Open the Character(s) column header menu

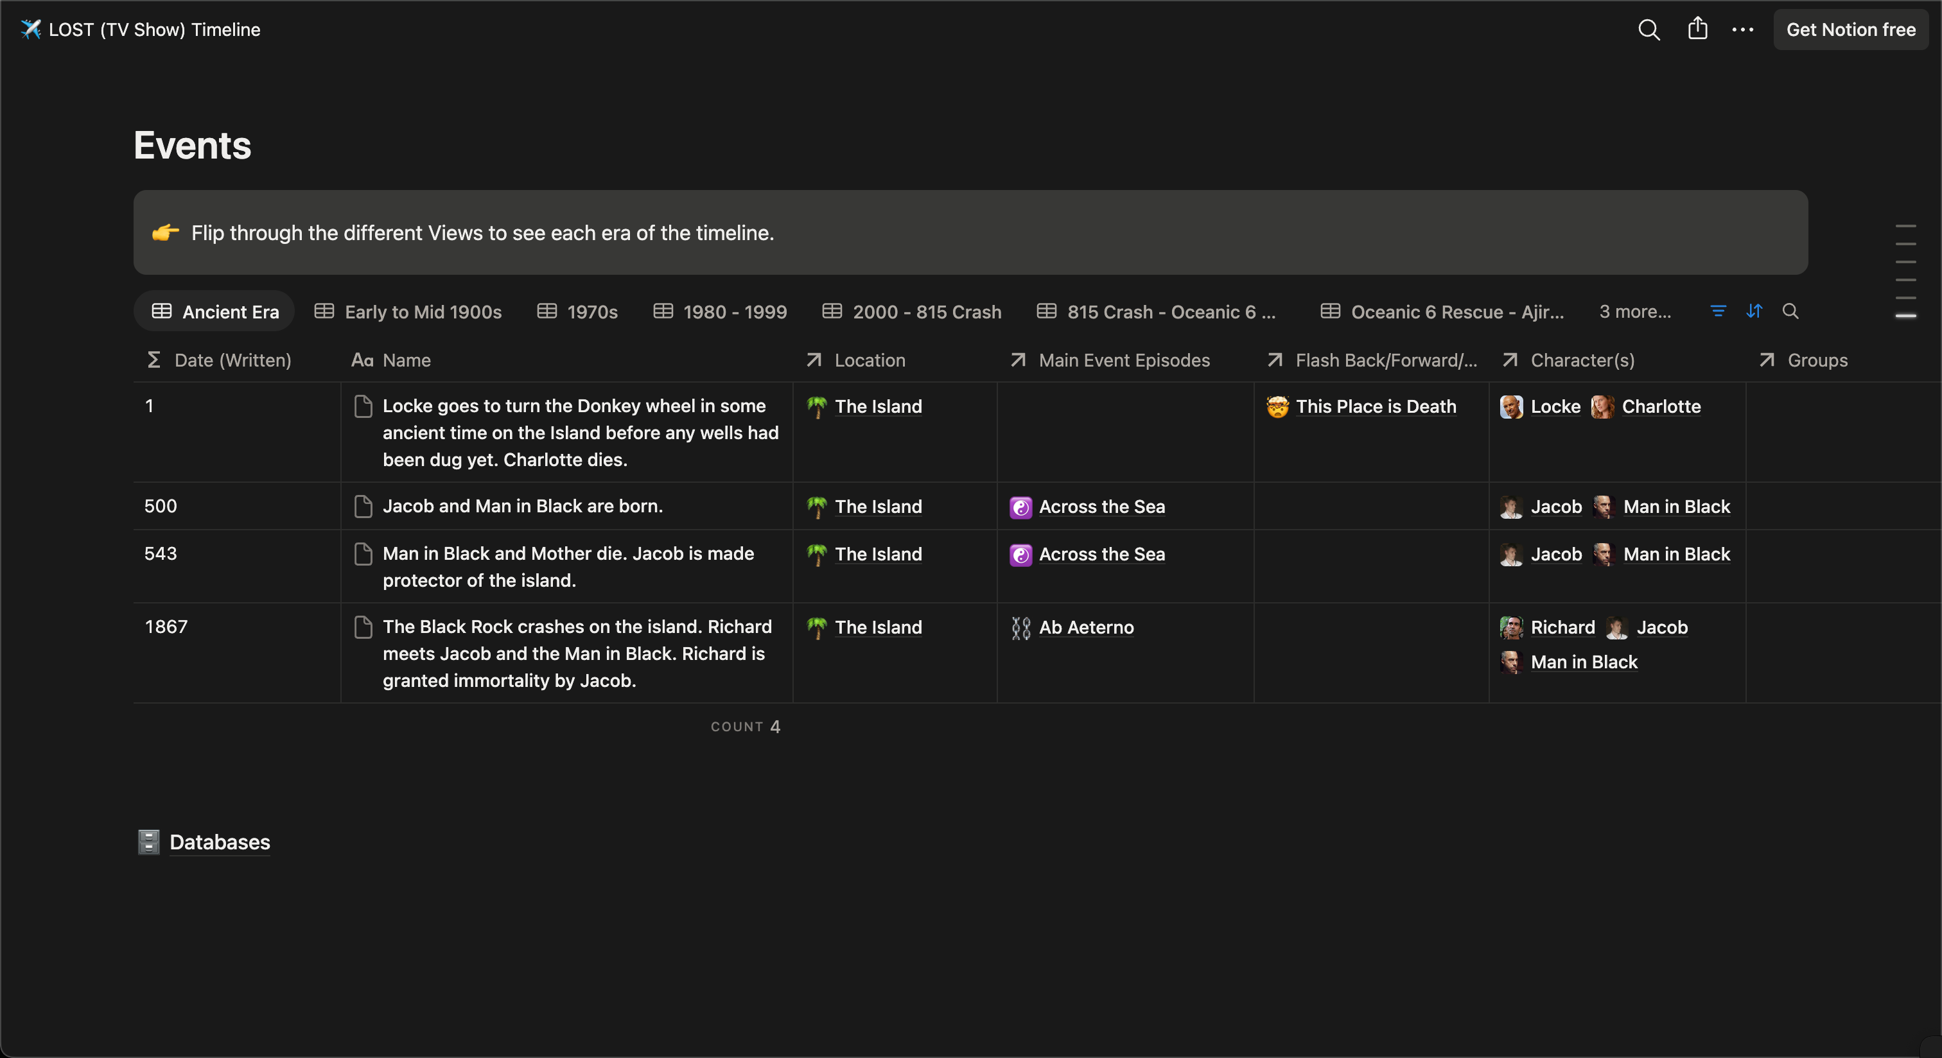(1617, 360)
